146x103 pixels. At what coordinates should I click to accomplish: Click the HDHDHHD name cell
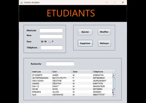tap(62, 95)
